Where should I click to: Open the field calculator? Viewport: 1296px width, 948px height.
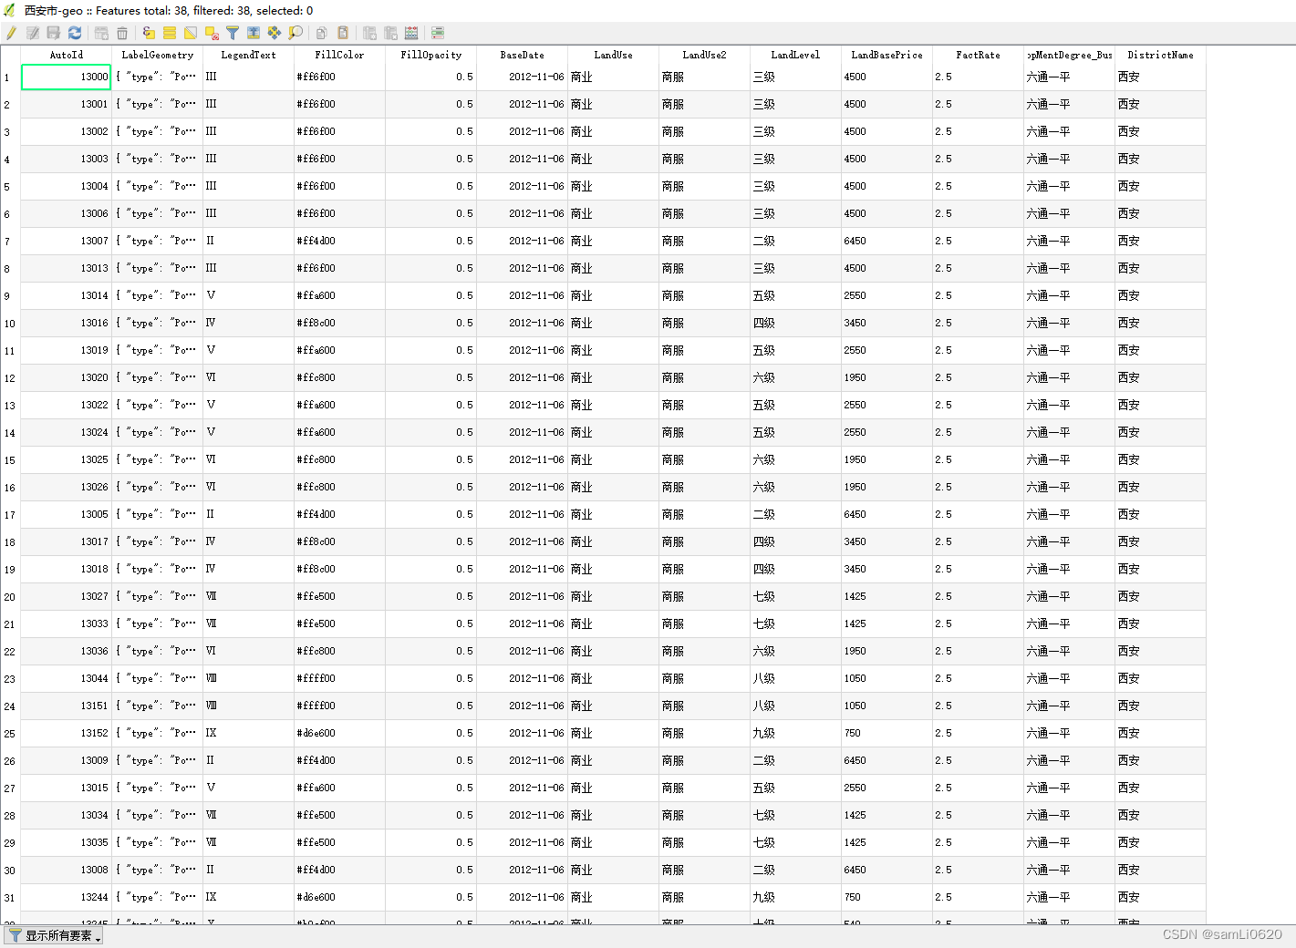pyautogui.click(x=411, y=33)
